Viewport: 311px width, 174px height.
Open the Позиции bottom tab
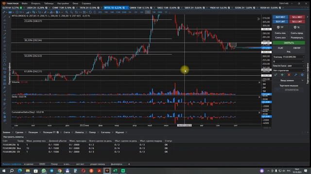(x=33, y=132)
